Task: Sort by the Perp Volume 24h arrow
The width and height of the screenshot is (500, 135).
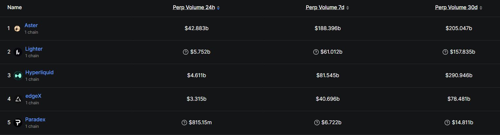Action: [218, 8]
